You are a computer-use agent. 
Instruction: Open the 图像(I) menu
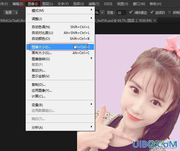33,4
